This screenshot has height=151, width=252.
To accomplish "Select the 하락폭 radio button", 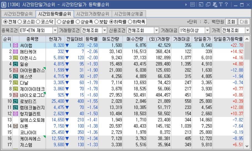I will point(130,22).
